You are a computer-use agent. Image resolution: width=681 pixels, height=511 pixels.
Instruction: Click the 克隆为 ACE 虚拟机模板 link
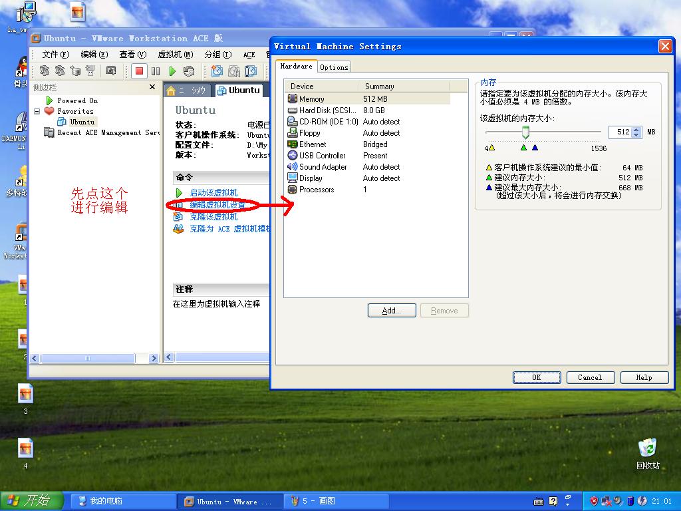click(x=229, y=229)
